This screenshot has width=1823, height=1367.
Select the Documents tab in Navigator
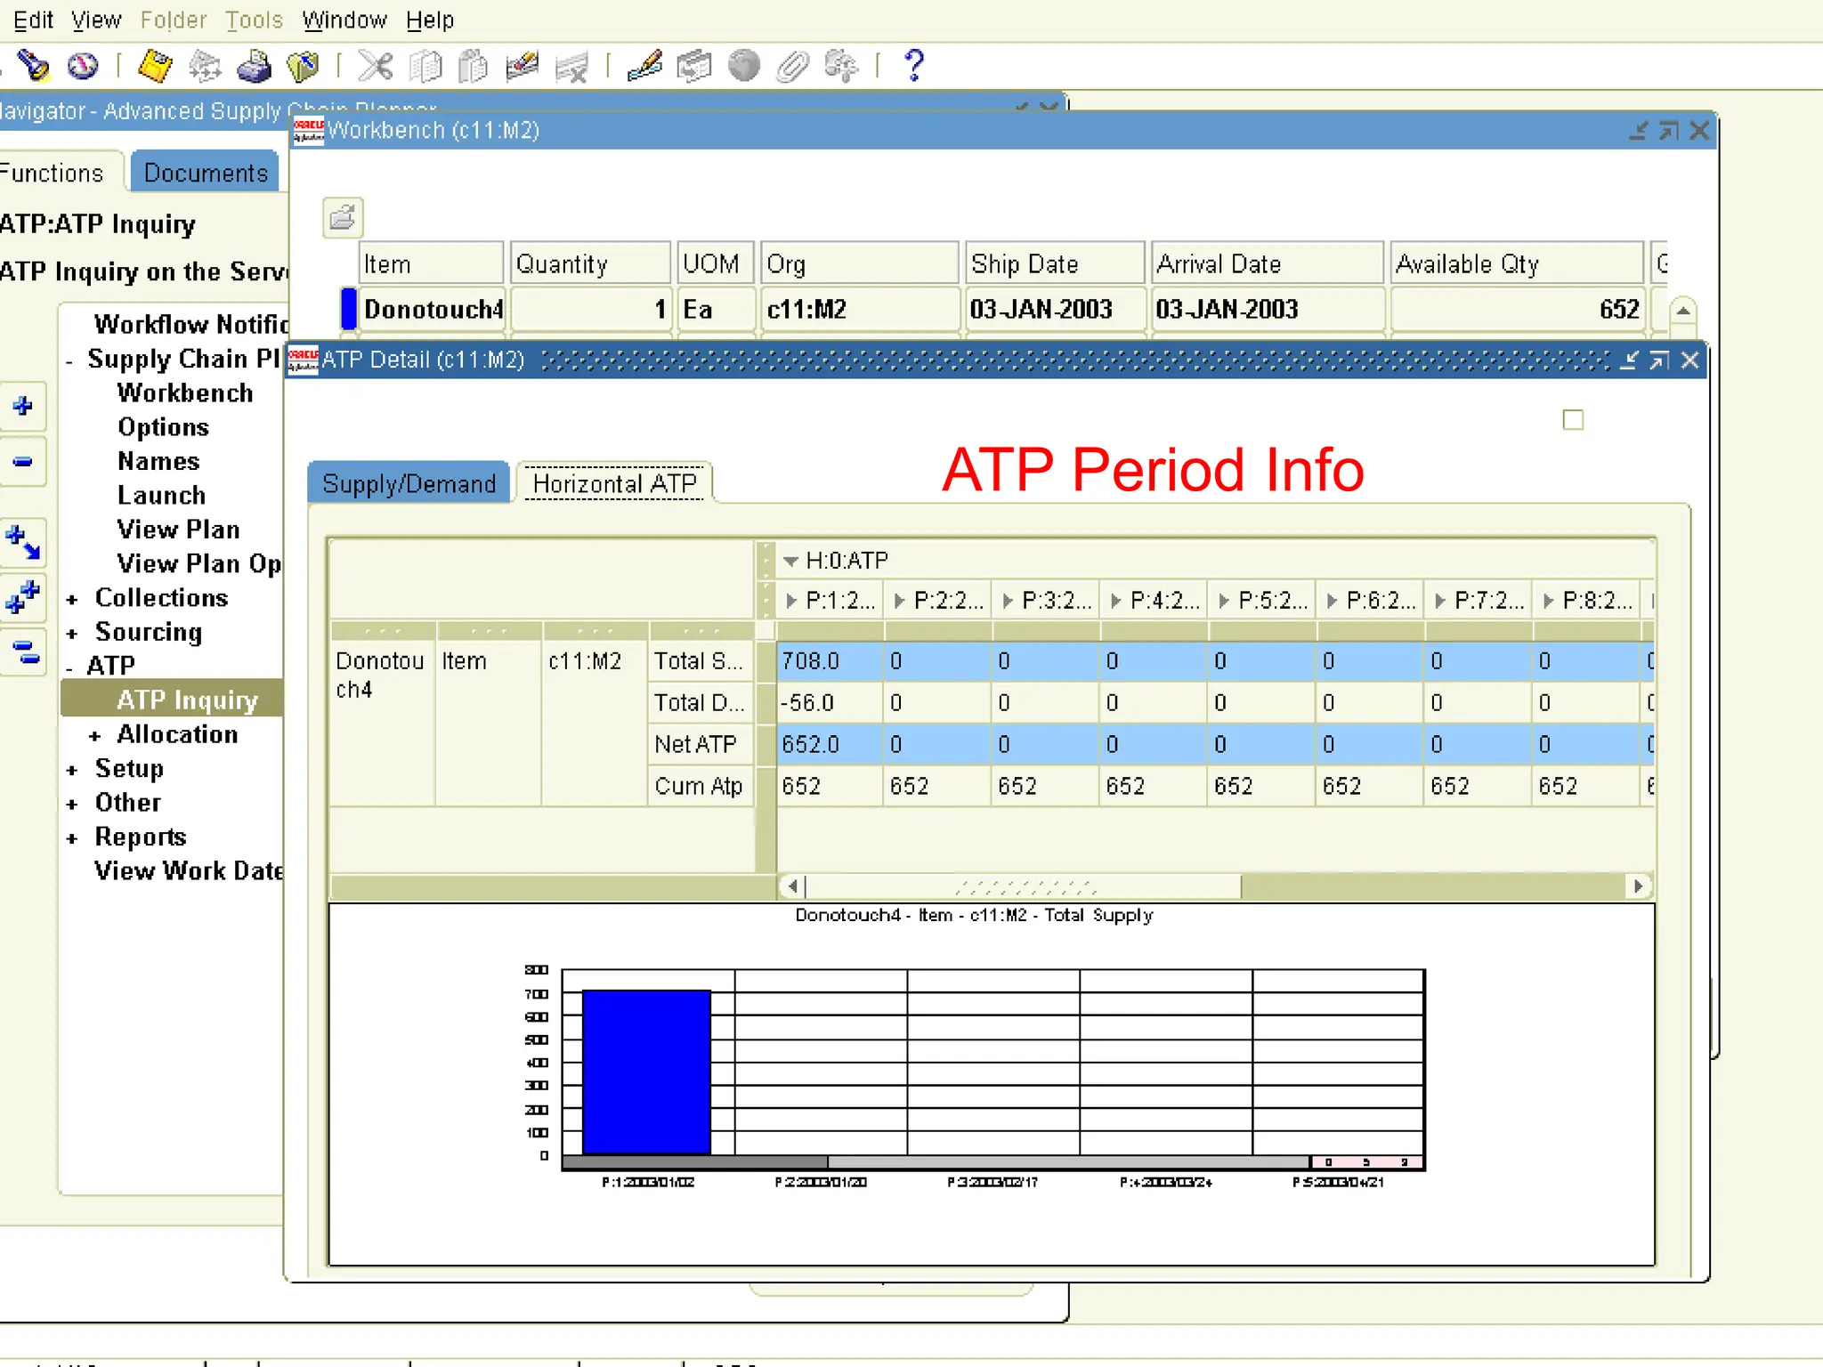point(205,173)
